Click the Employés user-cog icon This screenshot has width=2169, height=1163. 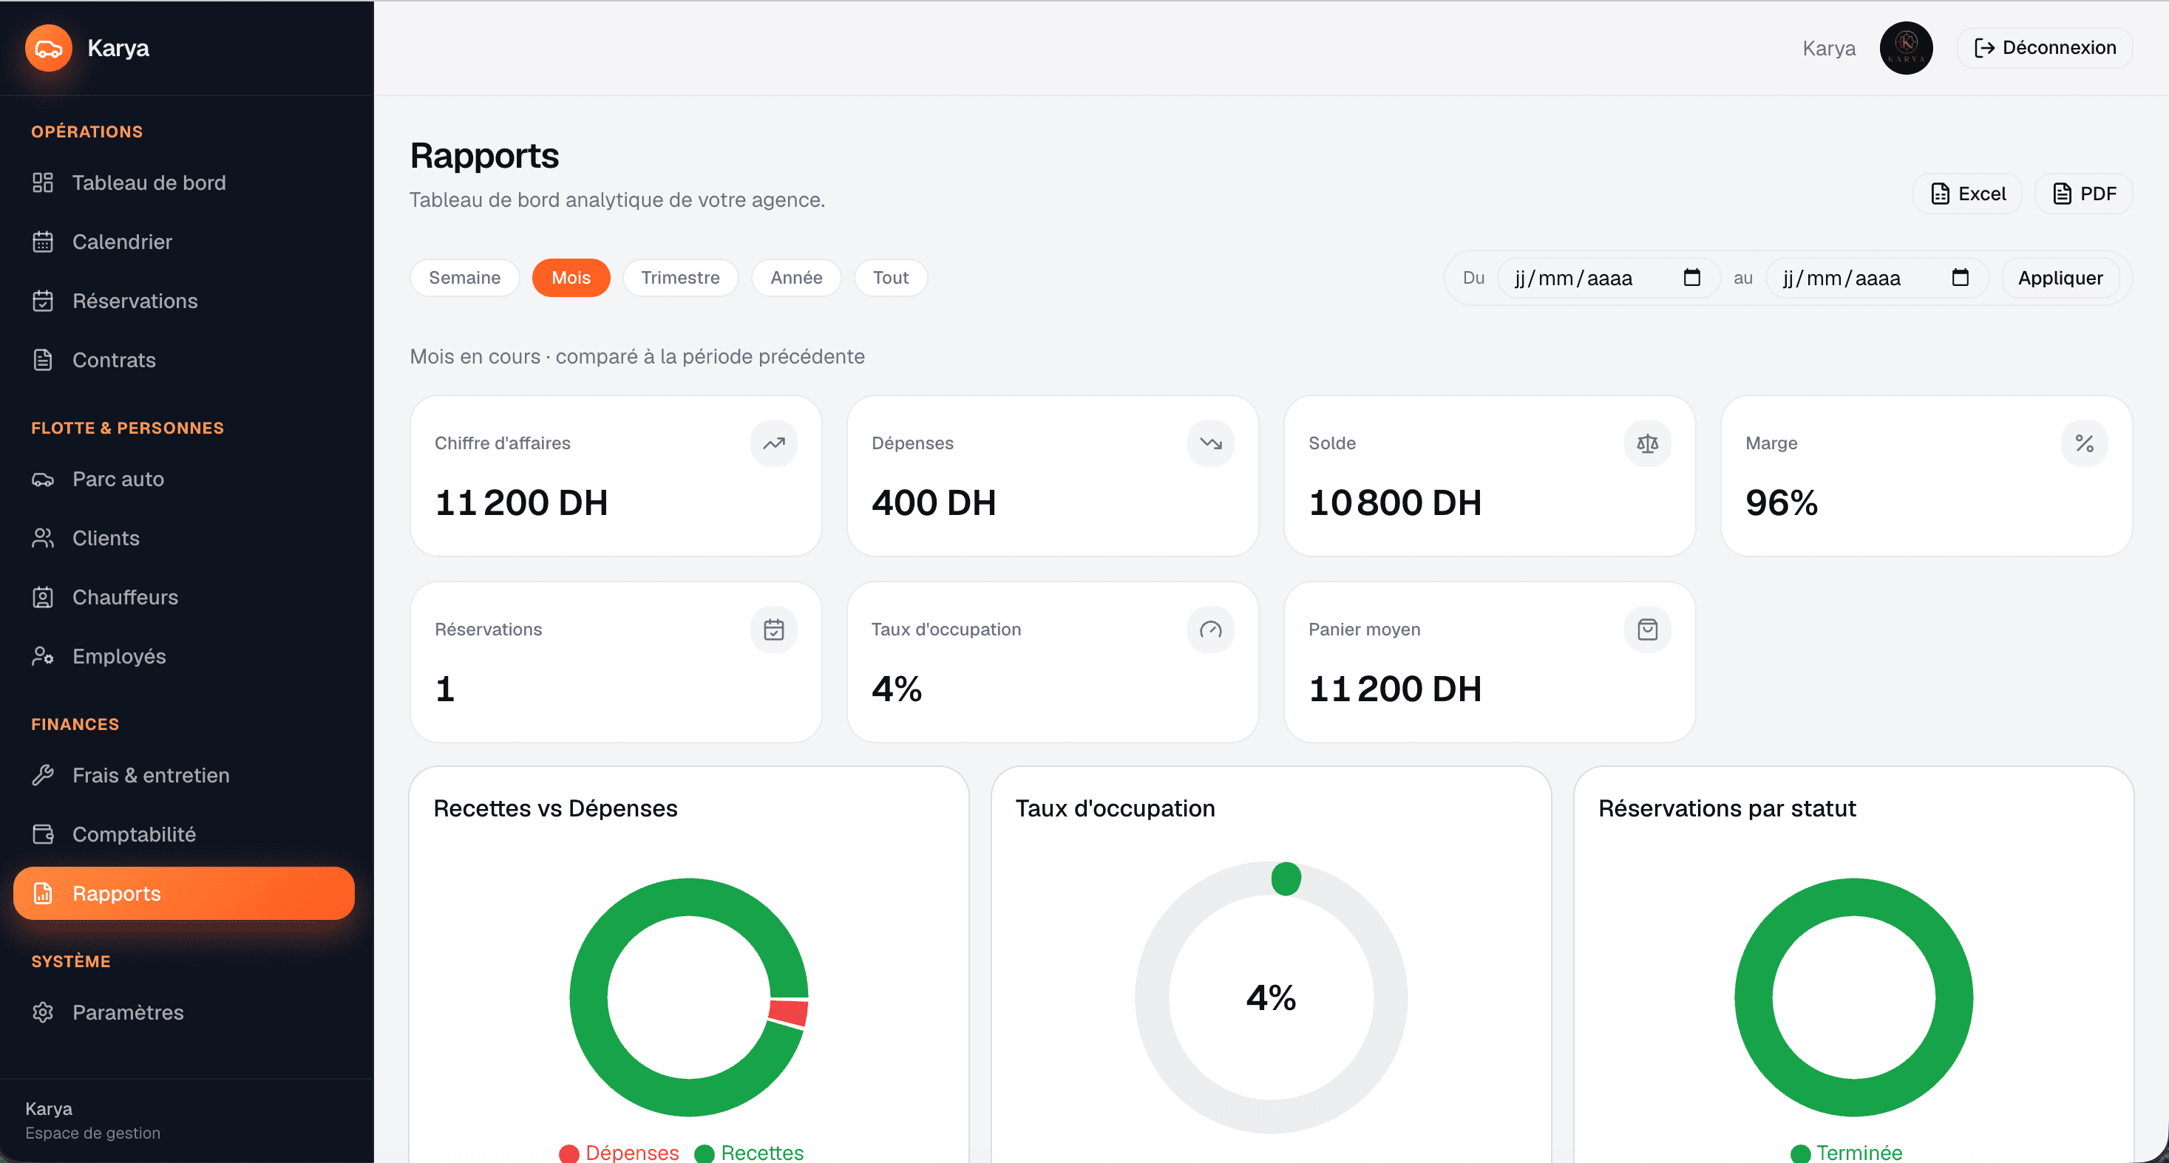tap(43, 655)
